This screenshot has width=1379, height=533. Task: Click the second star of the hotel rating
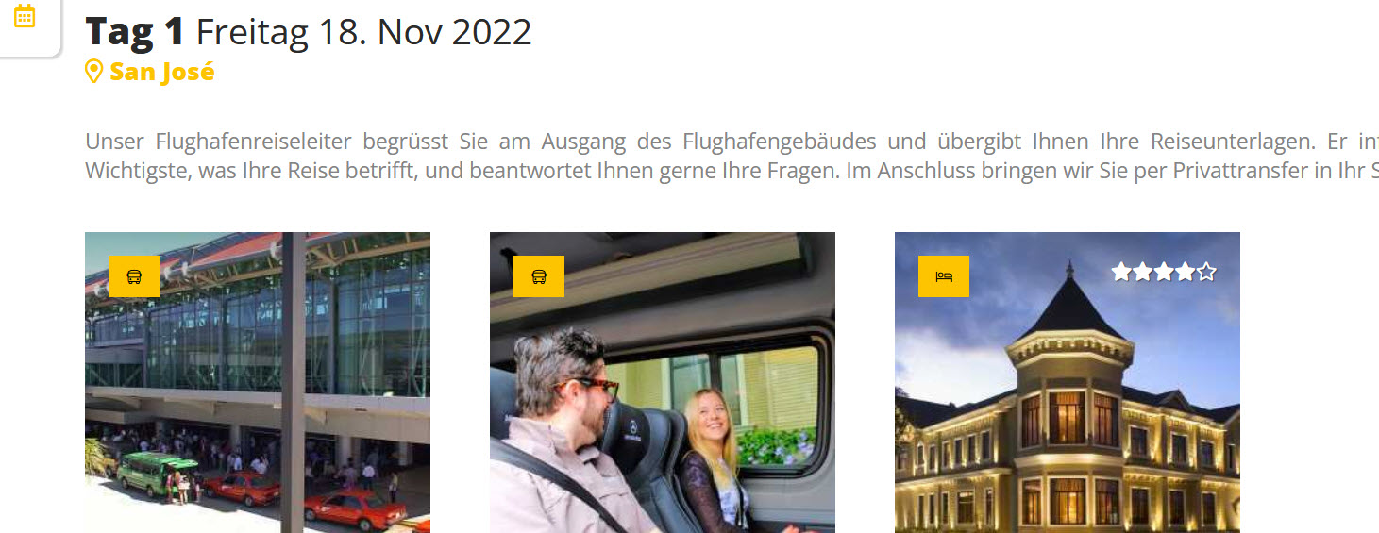(1143, 273)
